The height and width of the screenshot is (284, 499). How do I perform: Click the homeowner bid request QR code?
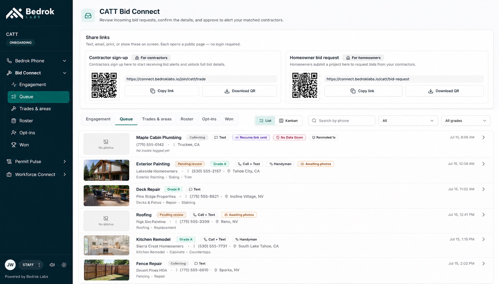coord(305,85)
